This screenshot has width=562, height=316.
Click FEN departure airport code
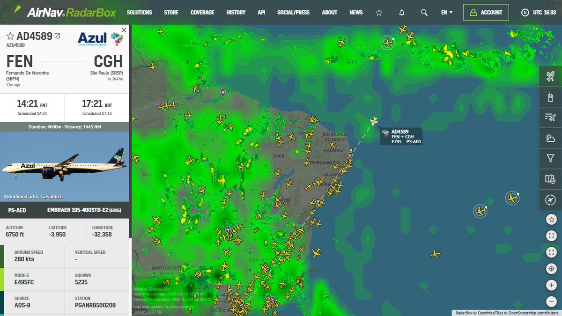19,61
